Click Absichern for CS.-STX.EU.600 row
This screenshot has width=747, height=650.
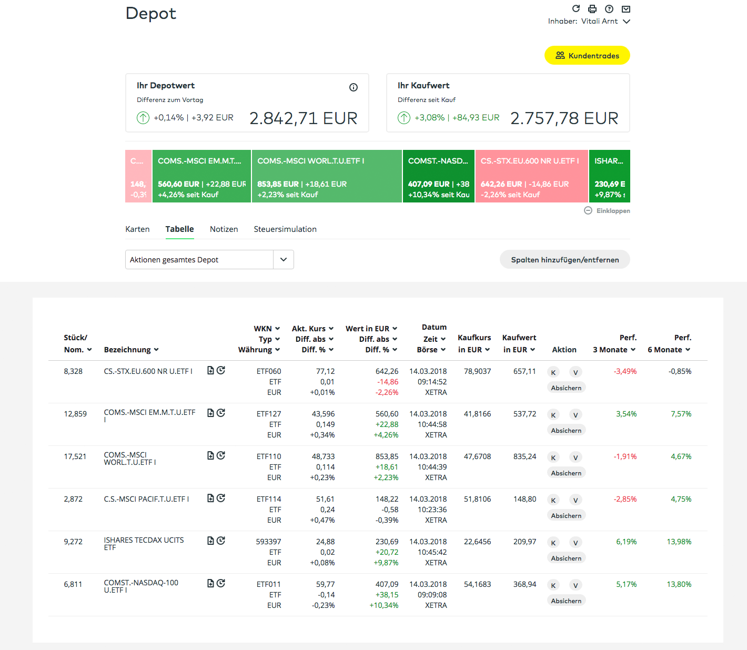pyautogui.click(x=567, y=388)
